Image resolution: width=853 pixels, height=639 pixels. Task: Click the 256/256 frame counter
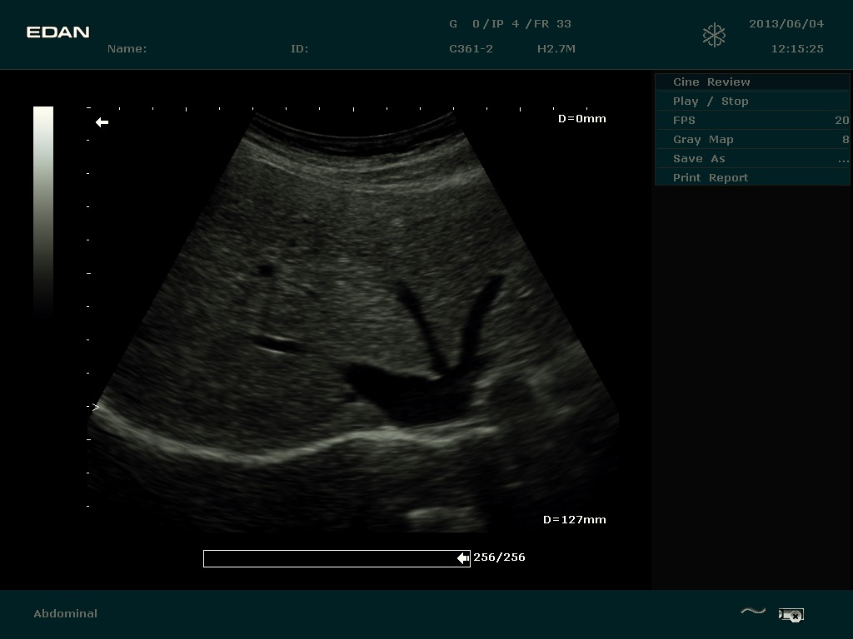click(499, 557)
